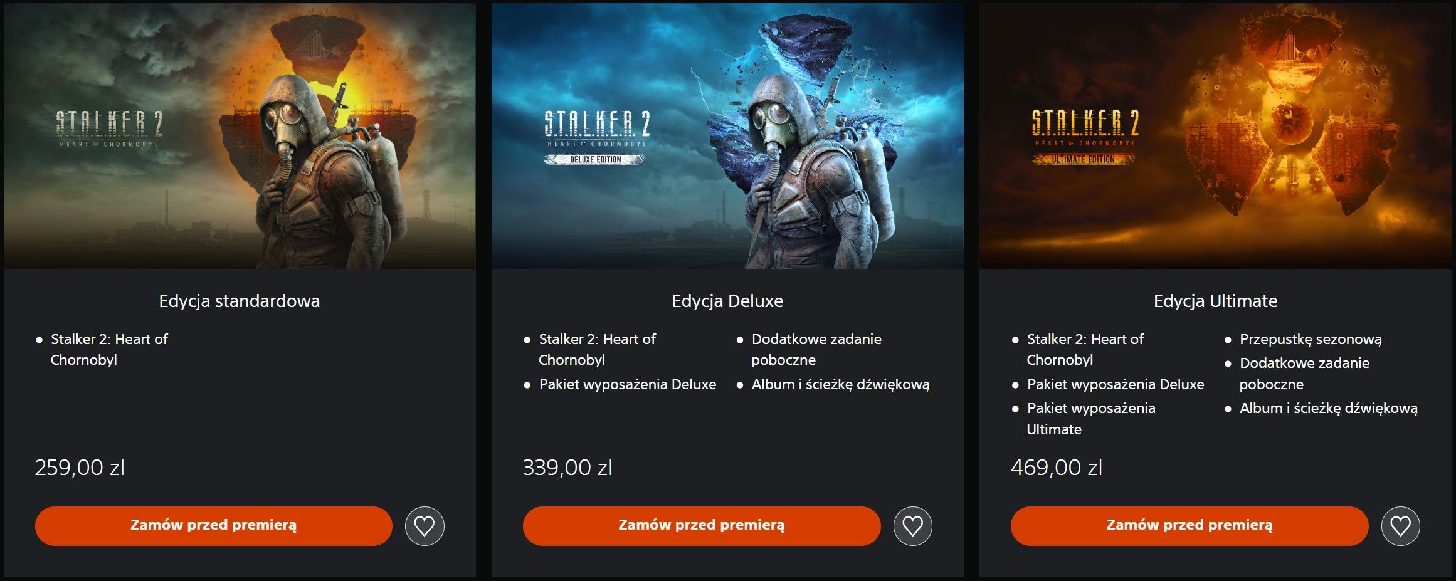Click S.T.A.L.K.E.R. 2 logo on standard cover
1456x581 pixels.
[x=110, y=128]
